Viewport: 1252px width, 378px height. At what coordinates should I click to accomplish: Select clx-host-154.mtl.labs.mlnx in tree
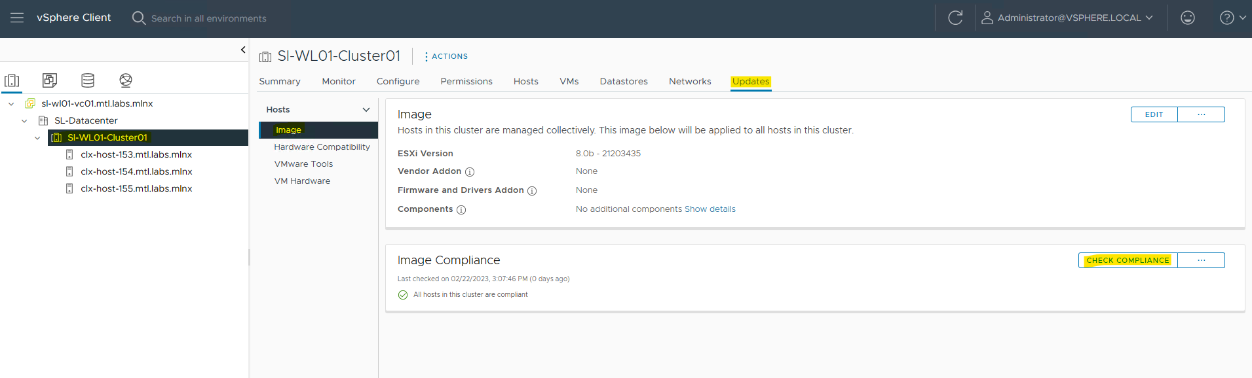point(136,171)
